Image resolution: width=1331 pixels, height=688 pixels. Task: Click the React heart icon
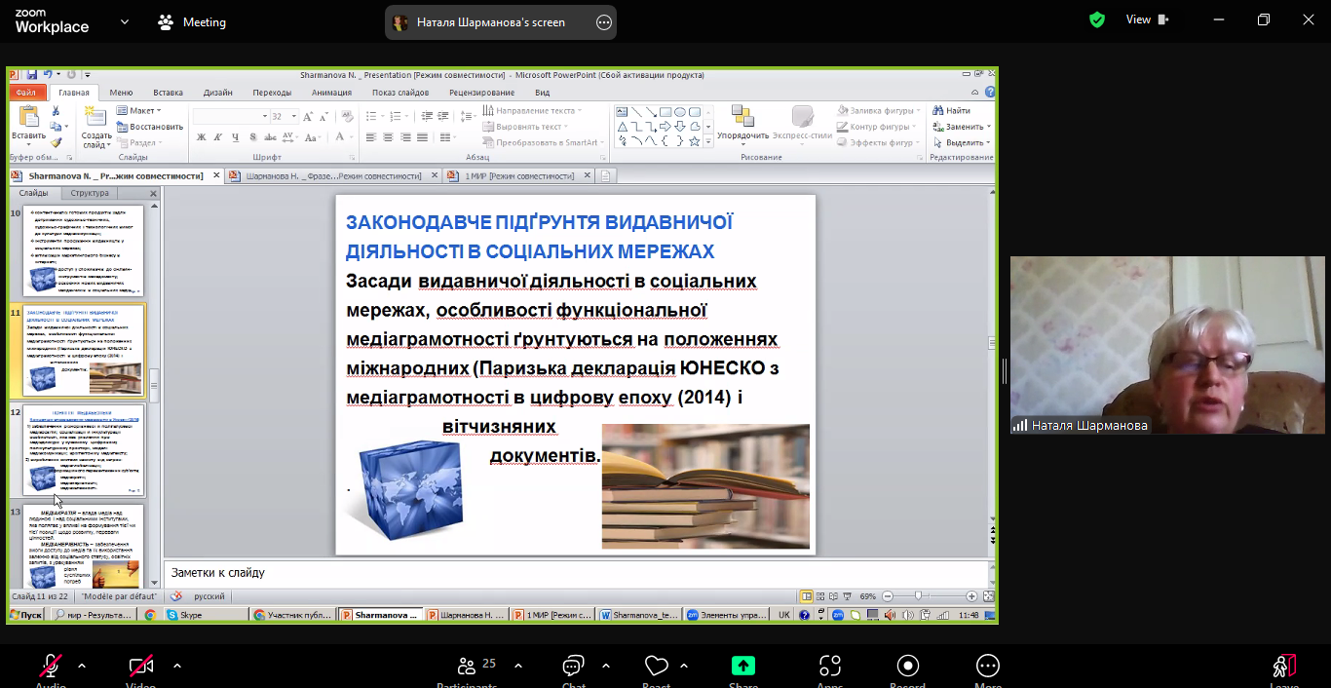click(657, 667)
